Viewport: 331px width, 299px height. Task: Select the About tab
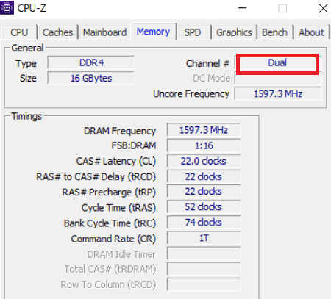click(311, 32)
